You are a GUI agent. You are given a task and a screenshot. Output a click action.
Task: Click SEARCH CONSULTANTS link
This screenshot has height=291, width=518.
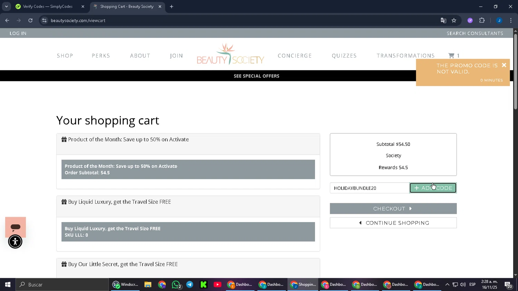click(x=475, y=33)
